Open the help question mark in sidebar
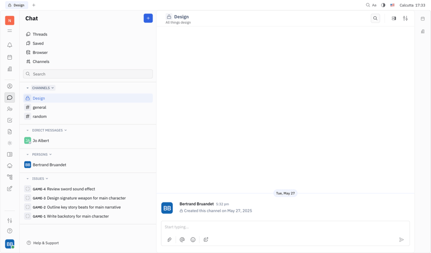Image resolution: width=431 pixels, height=253 pixels. coord(10,231)
